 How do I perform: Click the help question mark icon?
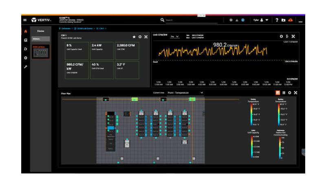coord(277,20)
